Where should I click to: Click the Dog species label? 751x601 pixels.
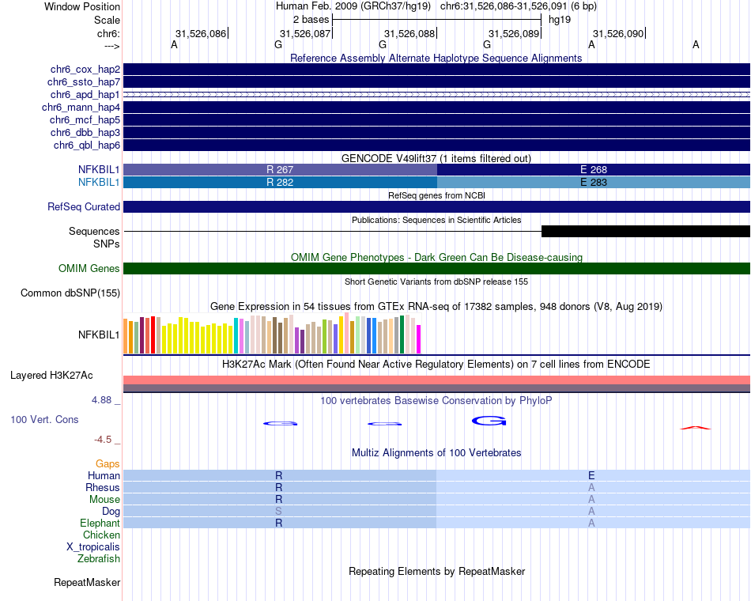(x=111, y=512)
